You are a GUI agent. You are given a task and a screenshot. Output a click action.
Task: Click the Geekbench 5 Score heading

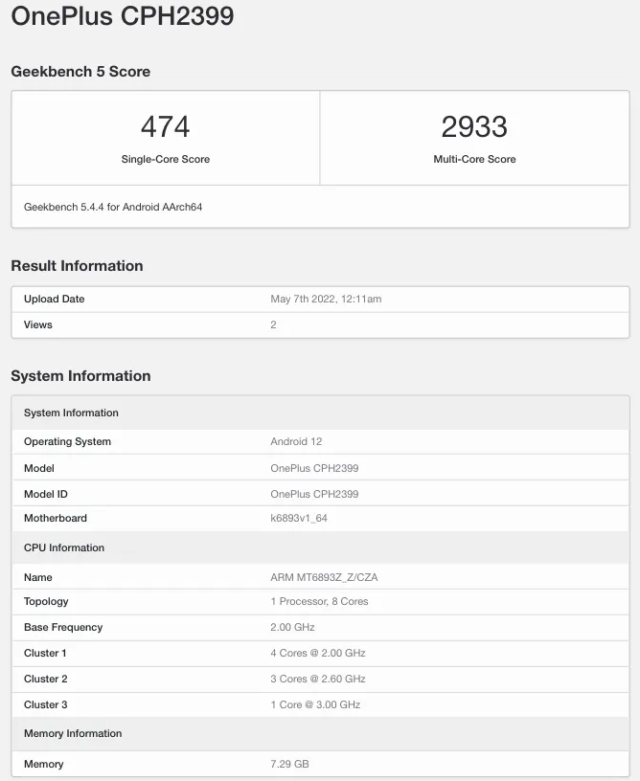80,72
